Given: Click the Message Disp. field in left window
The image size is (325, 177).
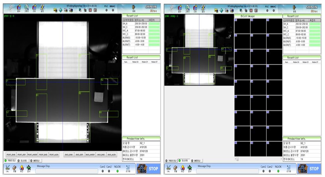Looking at the screenshot, I should click(x=66, y=171).
